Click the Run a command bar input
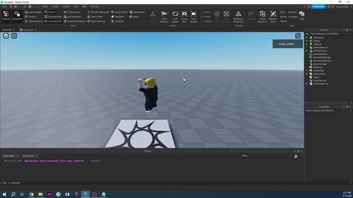 pos(175,183)
